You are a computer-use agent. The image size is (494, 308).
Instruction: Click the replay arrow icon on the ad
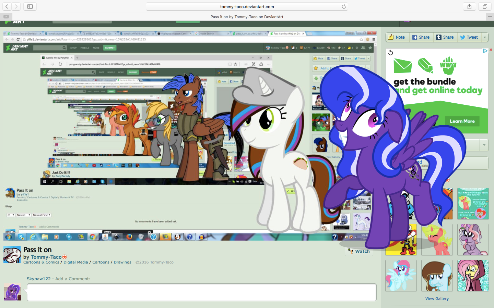click(x=390, y=52)
